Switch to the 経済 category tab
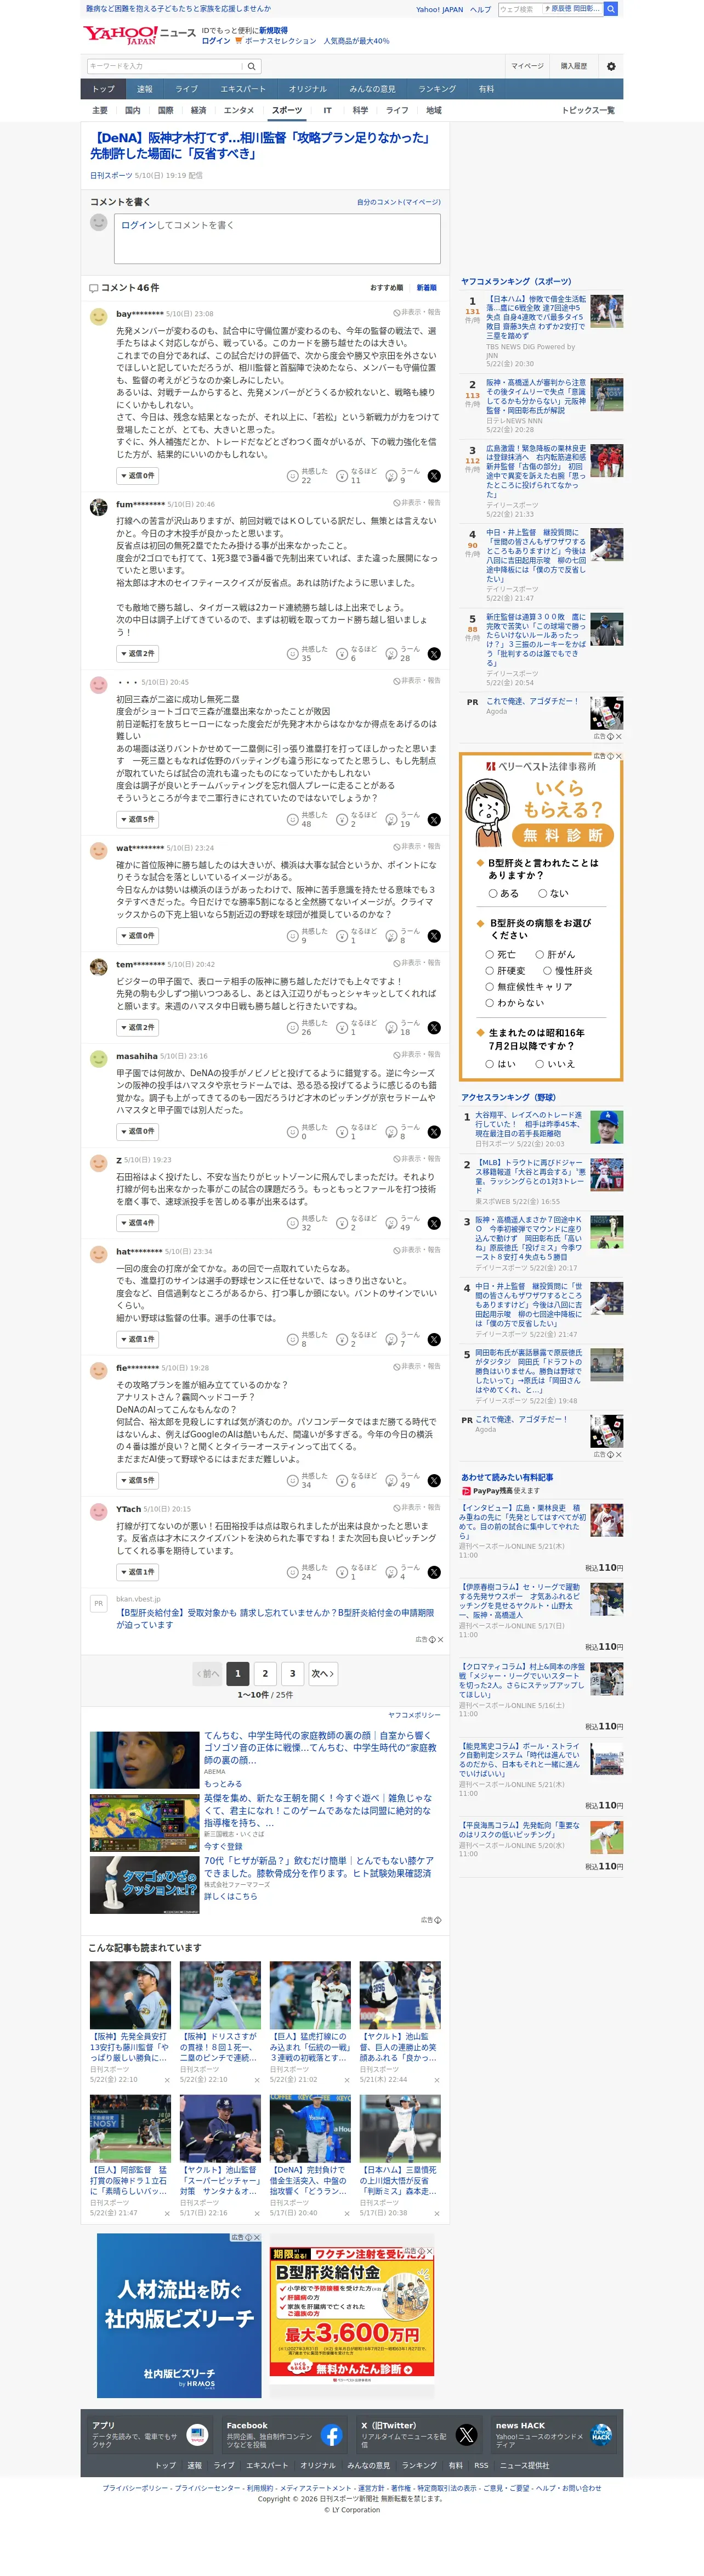The height and width of the screenshot is (2576, 704). click(x=198, y=111)
